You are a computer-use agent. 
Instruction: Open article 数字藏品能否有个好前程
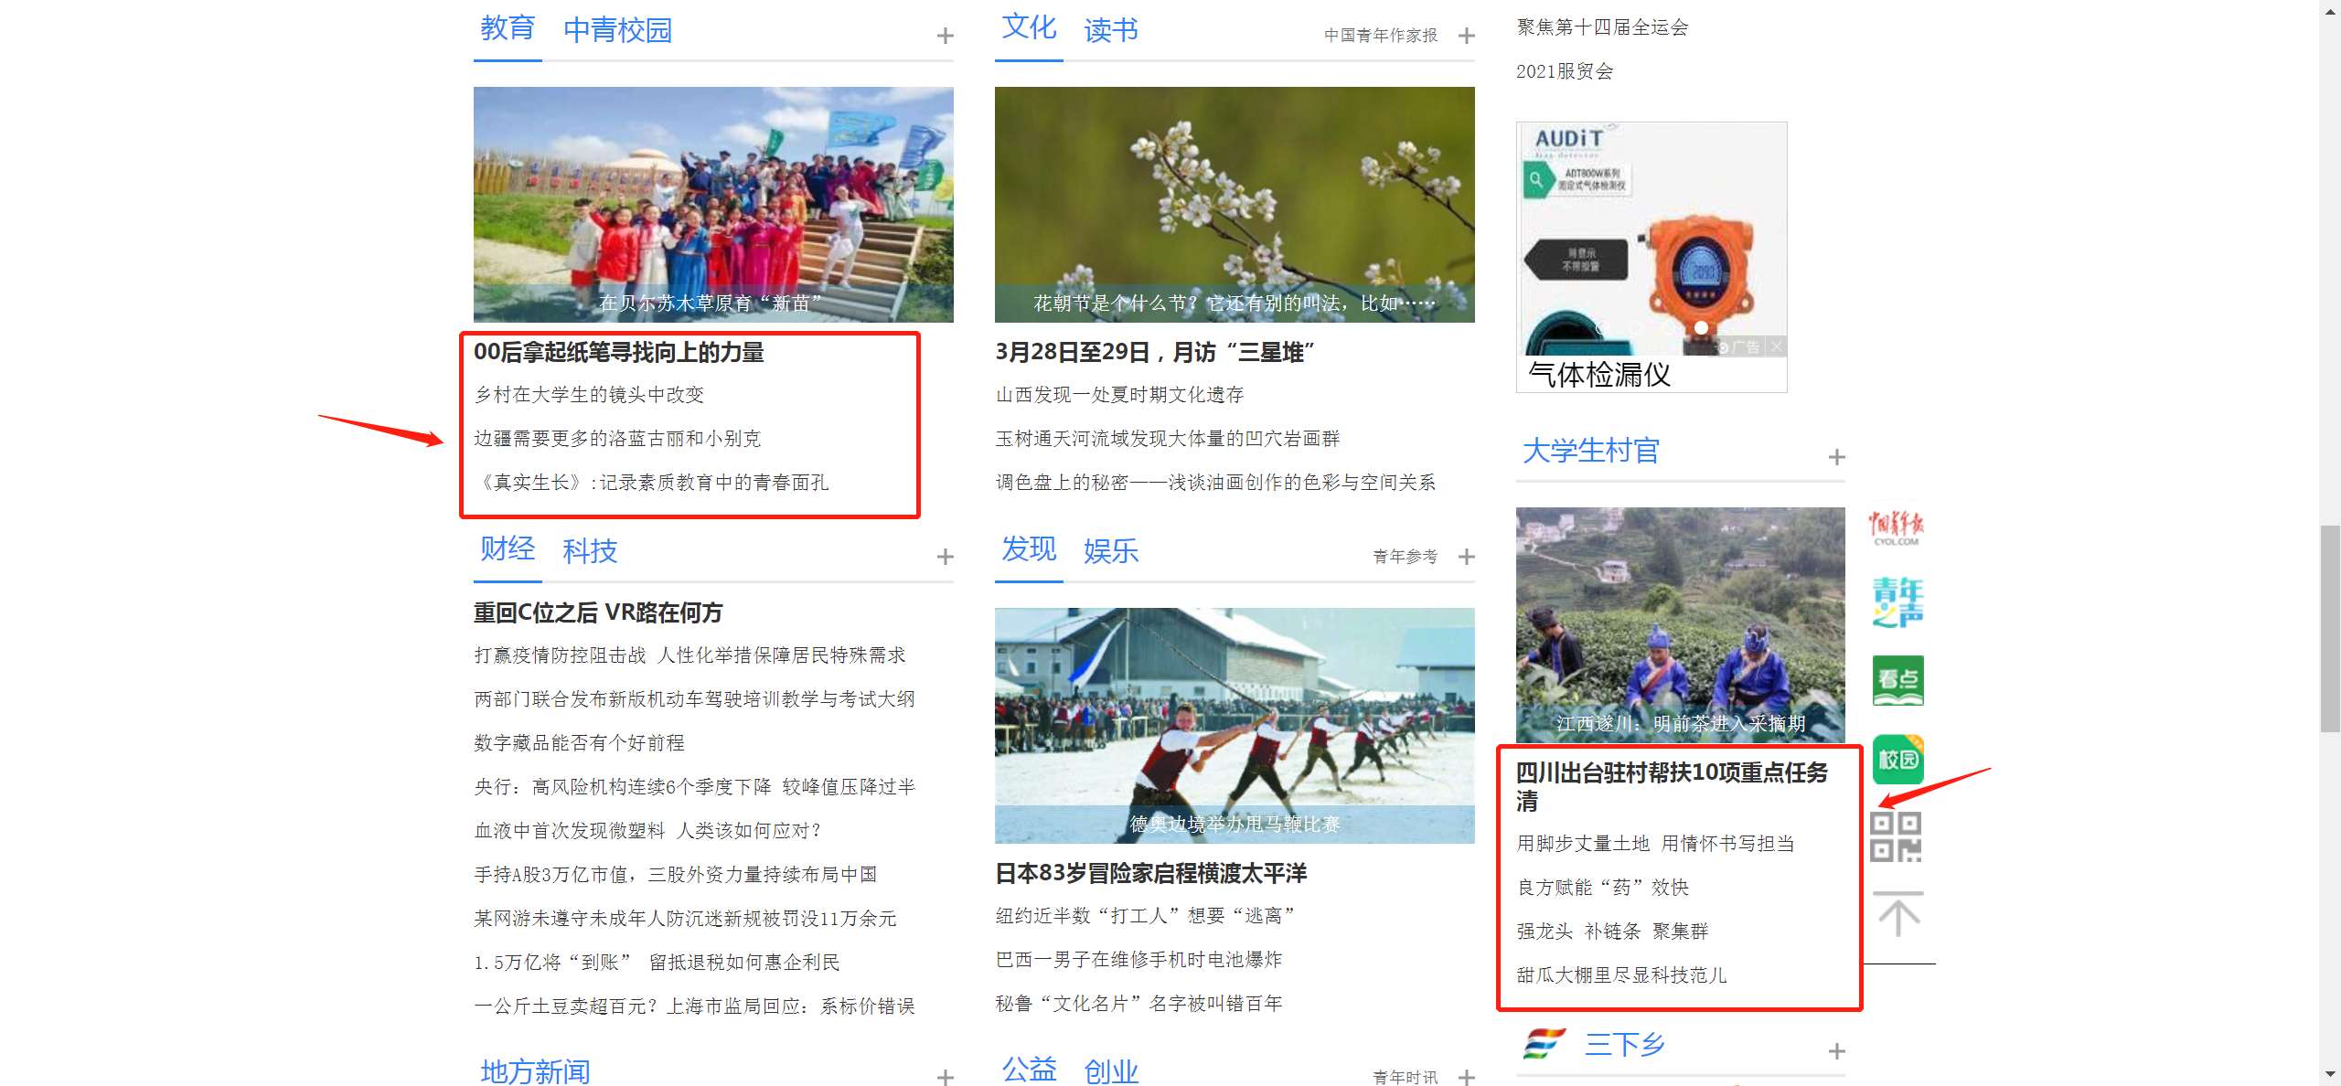579,743
